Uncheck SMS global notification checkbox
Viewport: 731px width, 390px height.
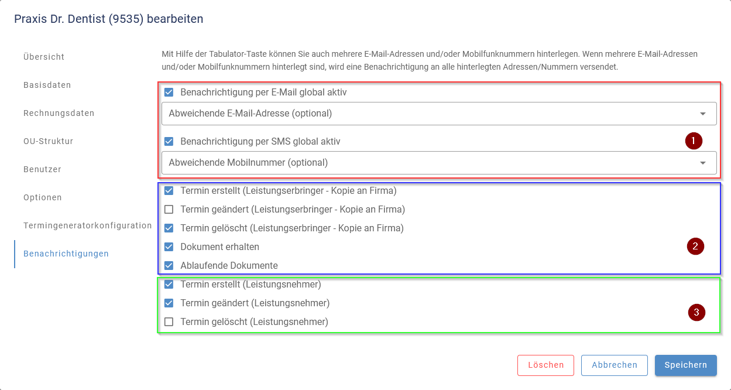(x=169, y=142)
